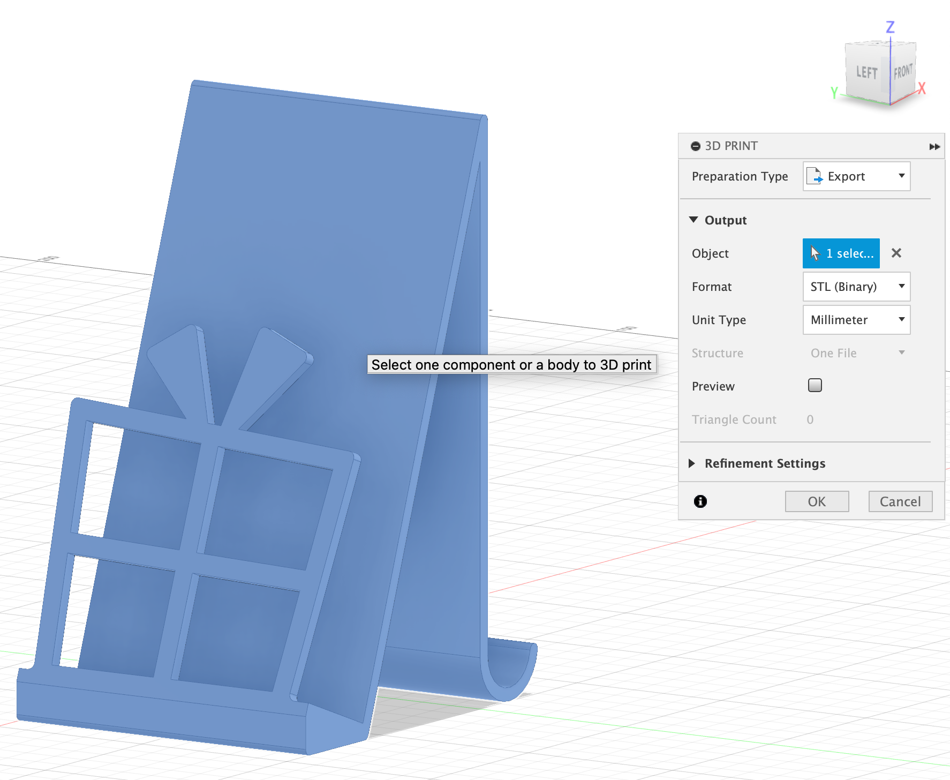Collapse the Output section
The height and width of the screenshot is (780, 950).
point(693,220)
